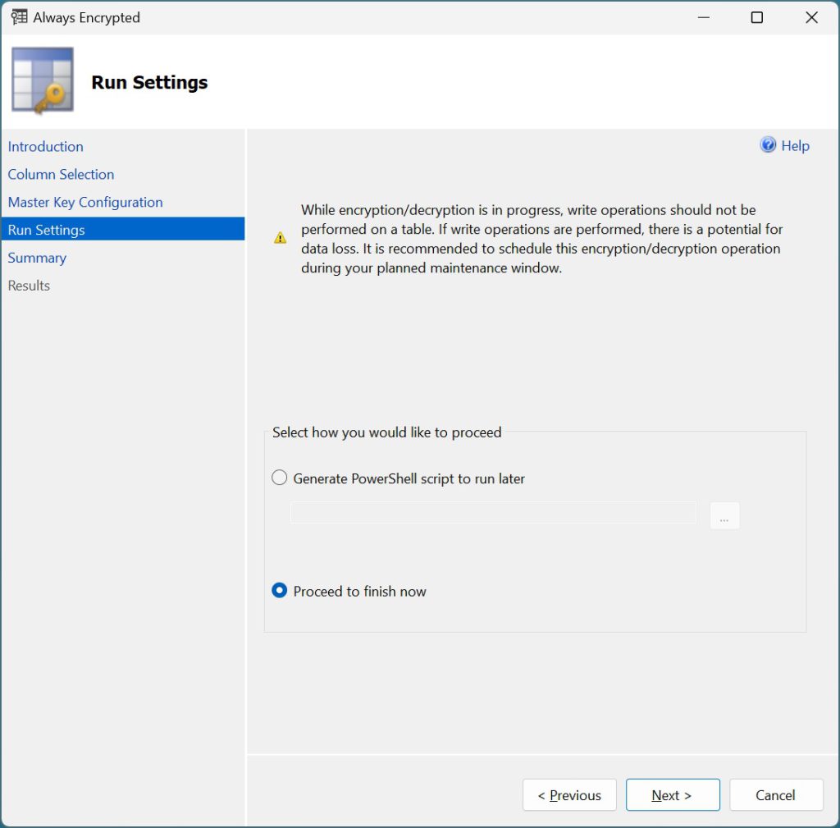Viewport: 840px width, 828px height.
Task: Go to the Introduction step
Action: pos(46,147)
